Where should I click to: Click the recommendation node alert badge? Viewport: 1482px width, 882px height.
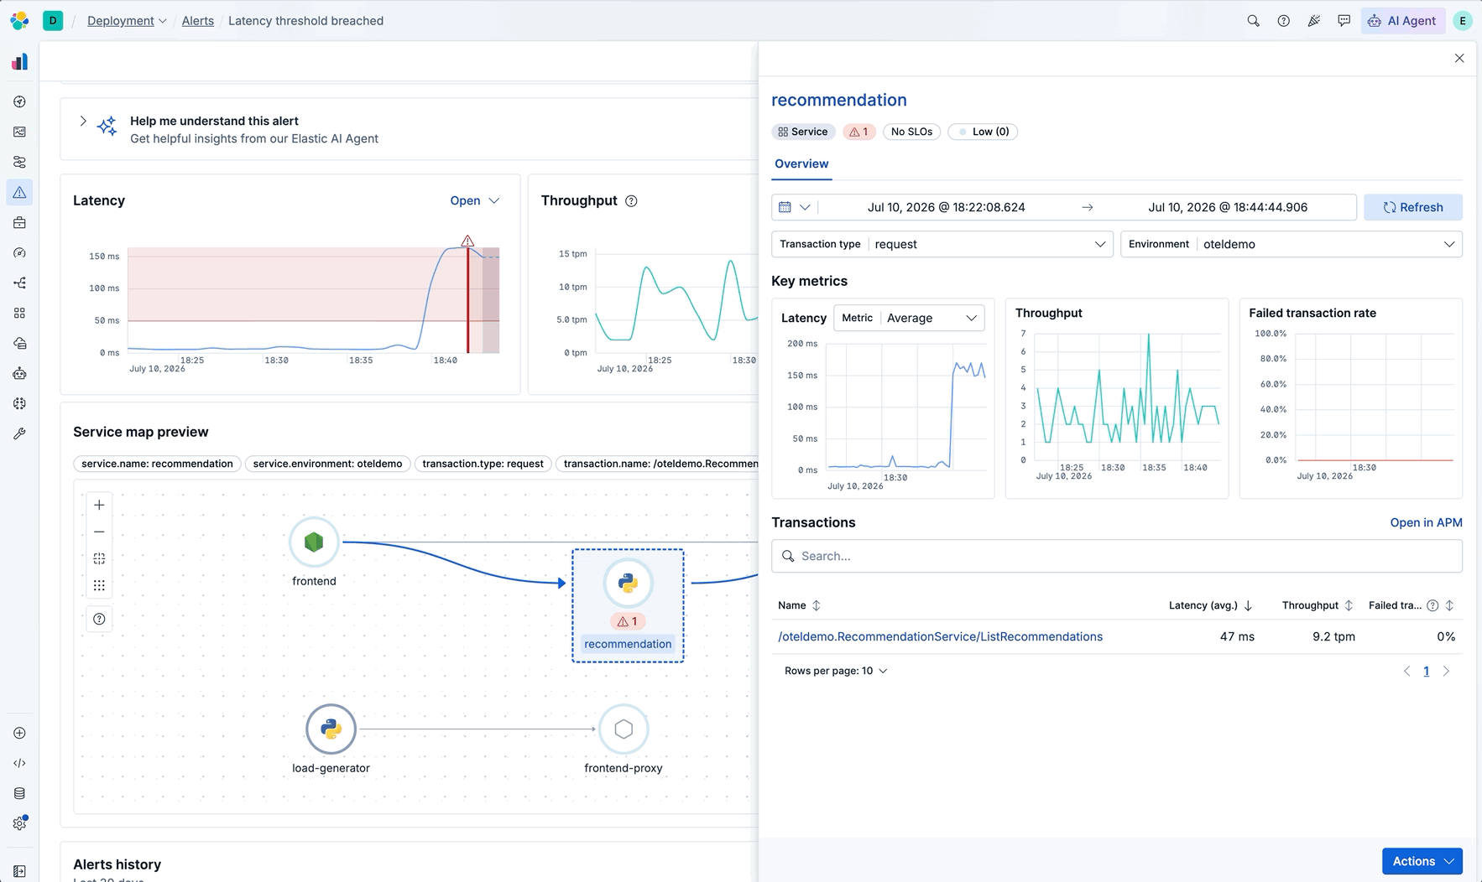tap(627, 621)
